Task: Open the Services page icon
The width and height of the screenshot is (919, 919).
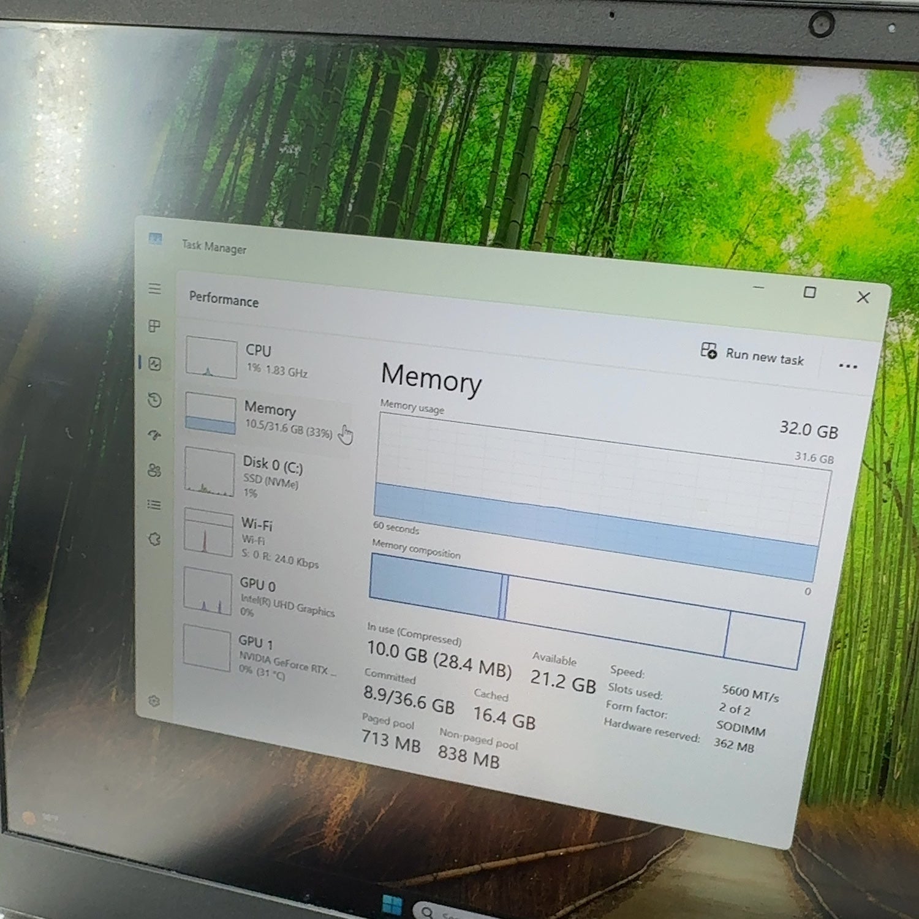Action: click(154, 539)
